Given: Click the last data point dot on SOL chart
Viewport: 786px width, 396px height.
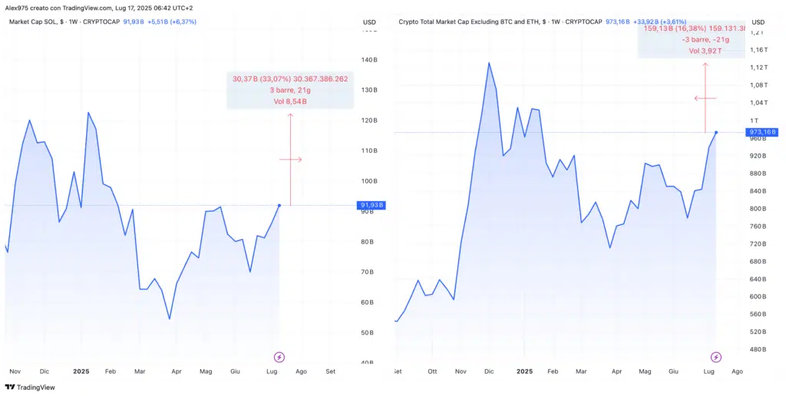Looking at the screenshot, I should point(279,205).
